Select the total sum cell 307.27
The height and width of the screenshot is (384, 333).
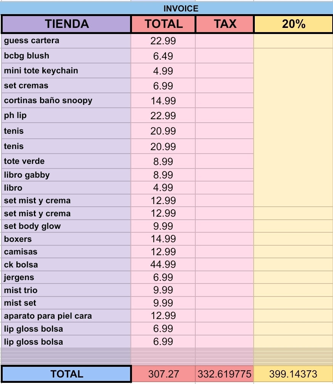pyautogui.click(x=163, y=374)
